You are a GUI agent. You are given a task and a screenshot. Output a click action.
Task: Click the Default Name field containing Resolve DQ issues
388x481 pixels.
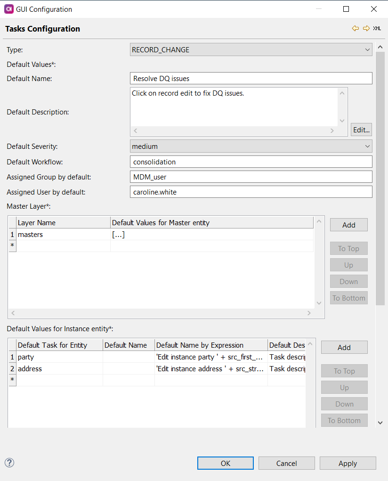(250, 78)
